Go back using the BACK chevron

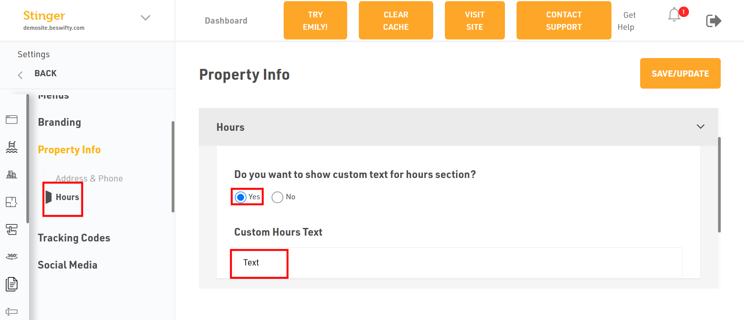pos(20,75)
